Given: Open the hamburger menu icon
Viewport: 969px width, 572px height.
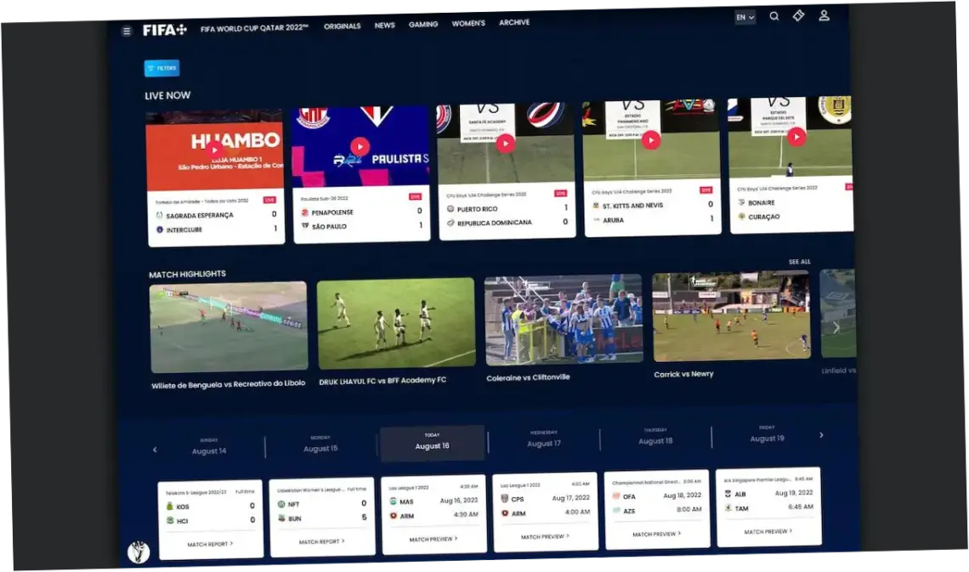Looking at the screenshot, I should 127,31.
